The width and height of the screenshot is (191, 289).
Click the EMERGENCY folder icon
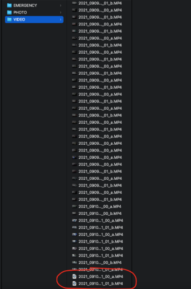tap(9, 5)
